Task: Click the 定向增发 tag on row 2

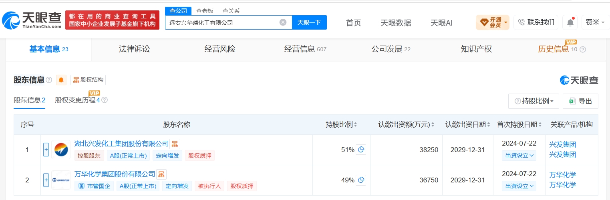Action: click(x=177, y=186)
